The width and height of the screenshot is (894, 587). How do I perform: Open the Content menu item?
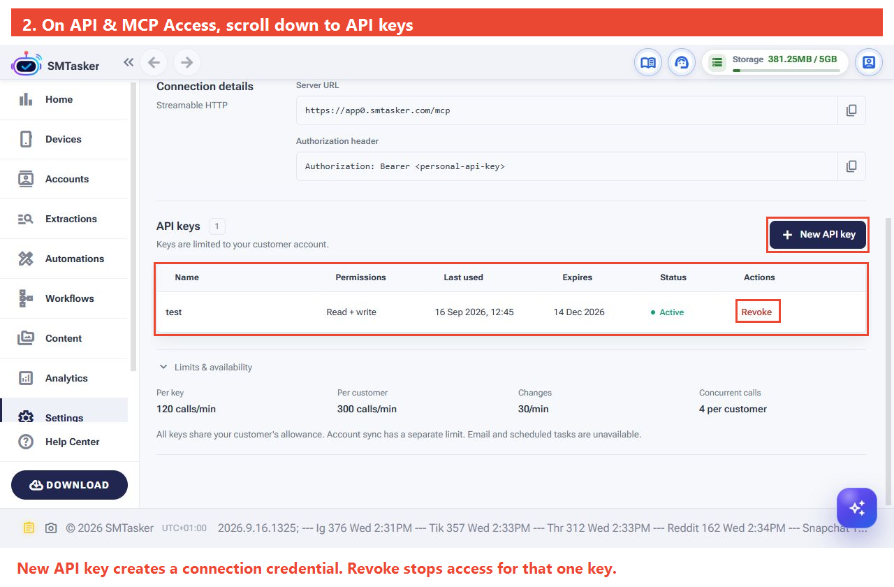pyautogui.click(x=64, y=338)
